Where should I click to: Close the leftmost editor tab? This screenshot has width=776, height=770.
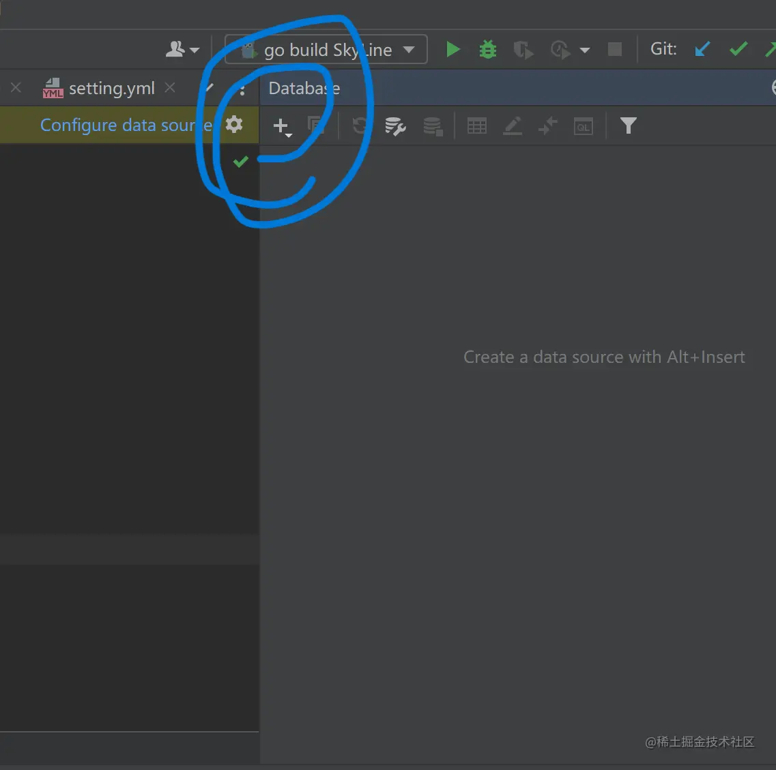pyautogui.click(x=16, y=87)
